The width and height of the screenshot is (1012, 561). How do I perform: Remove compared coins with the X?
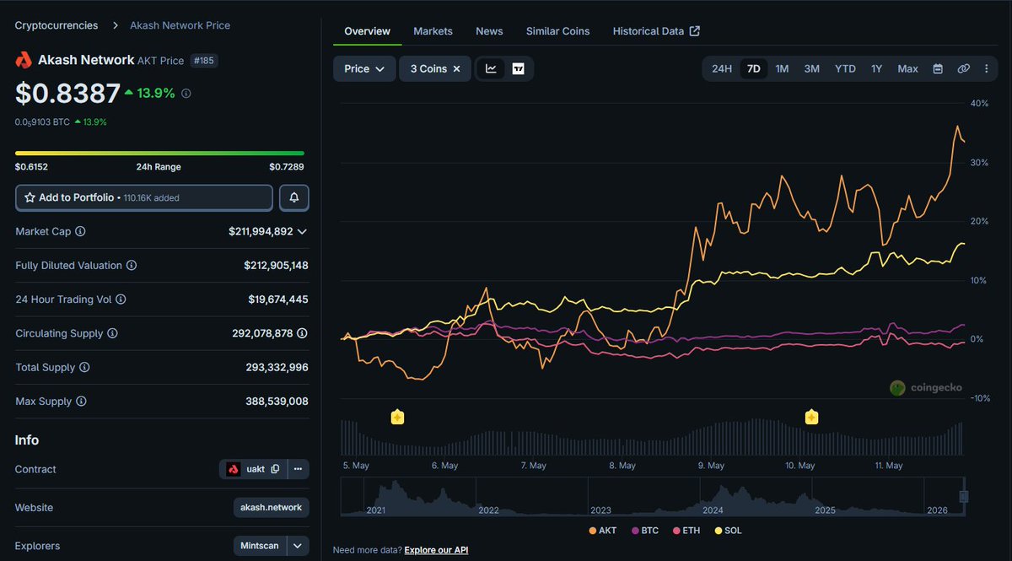[x=457, y=69]
